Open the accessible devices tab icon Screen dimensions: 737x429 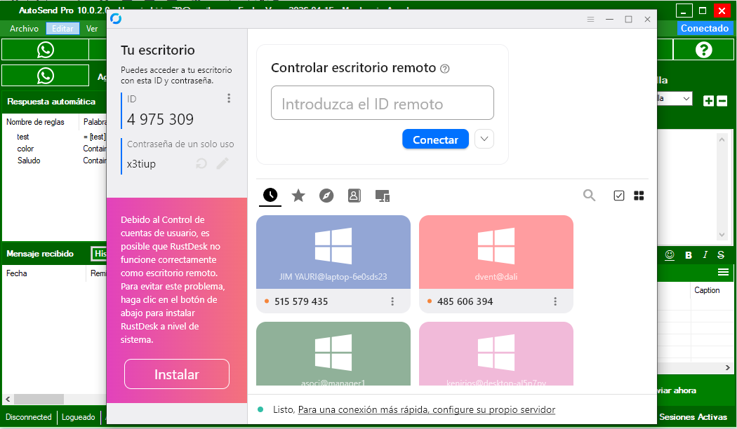[x=382, y=196]
